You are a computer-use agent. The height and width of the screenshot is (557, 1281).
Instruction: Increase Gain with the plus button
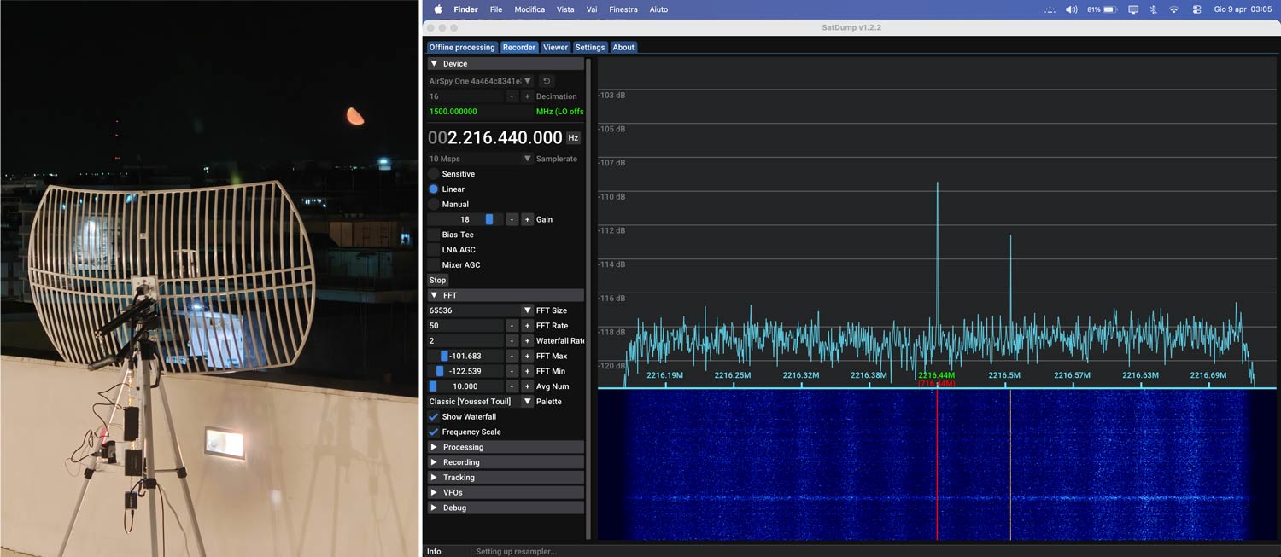click(x=527, y=219)
